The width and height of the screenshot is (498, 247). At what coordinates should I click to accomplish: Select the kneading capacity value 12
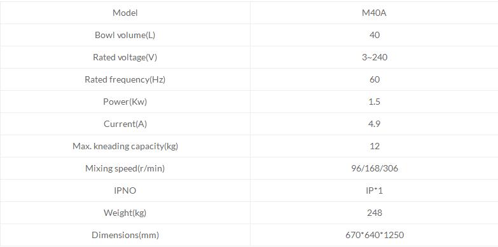[375, 146]
